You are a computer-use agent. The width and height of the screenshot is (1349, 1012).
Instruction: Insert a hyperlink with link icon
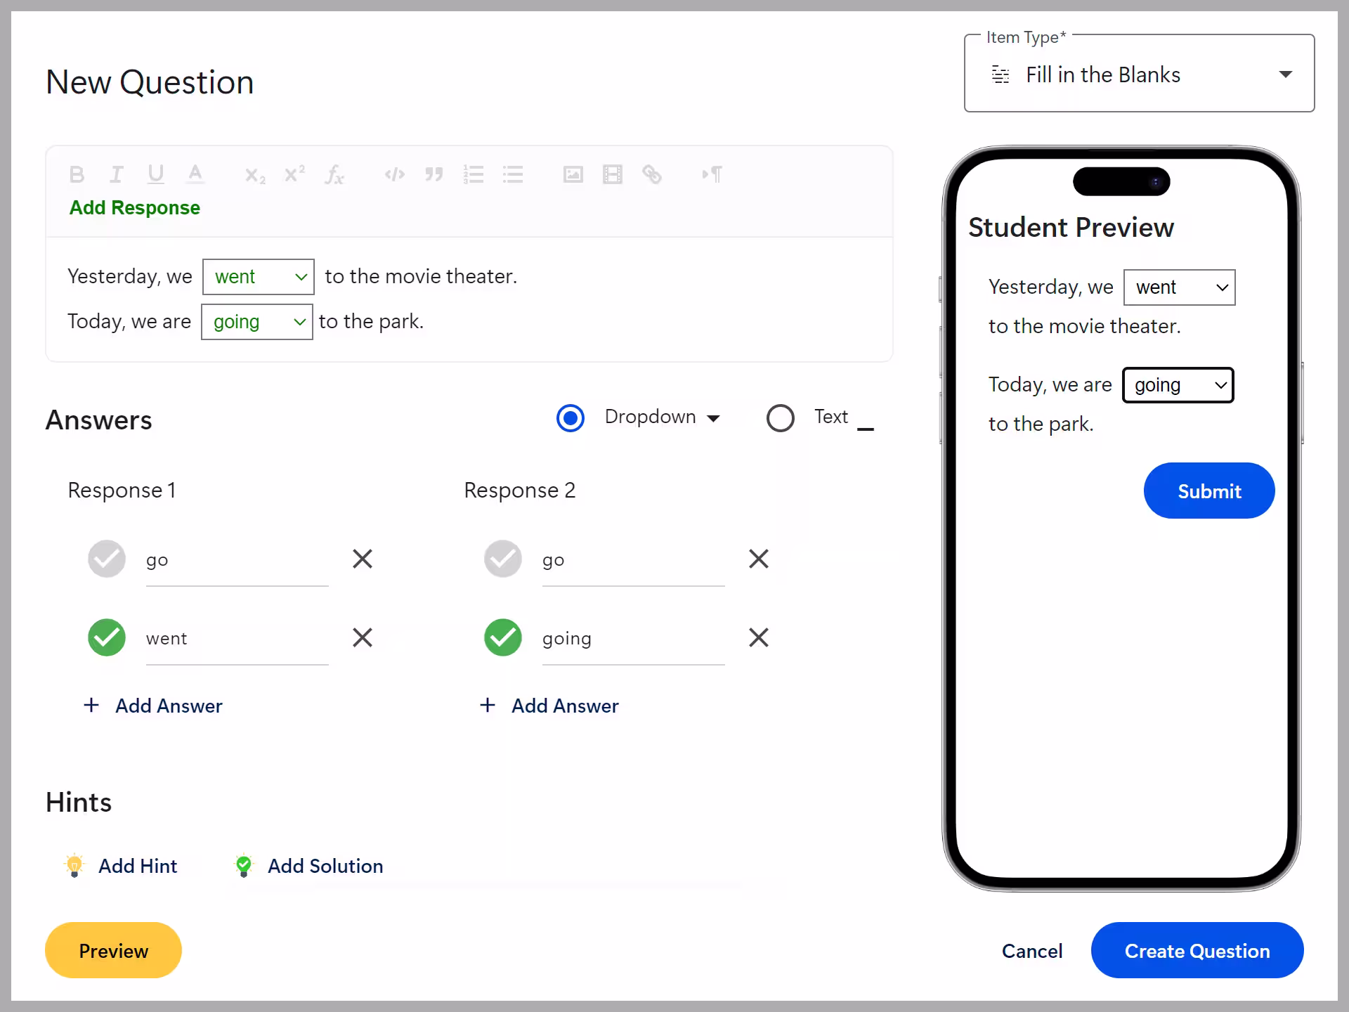coord(652,174)
